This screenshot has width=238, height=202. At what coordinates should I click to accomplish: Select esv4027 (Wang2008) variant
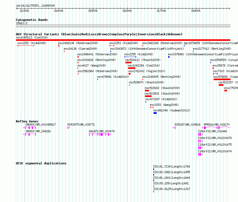coord(92,65)
